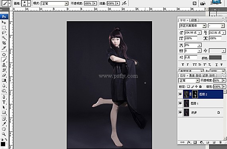Screen dimensions: 227x149
Task: Select the Notes tool
Action: pyautogui.click(x=4, y=119)
